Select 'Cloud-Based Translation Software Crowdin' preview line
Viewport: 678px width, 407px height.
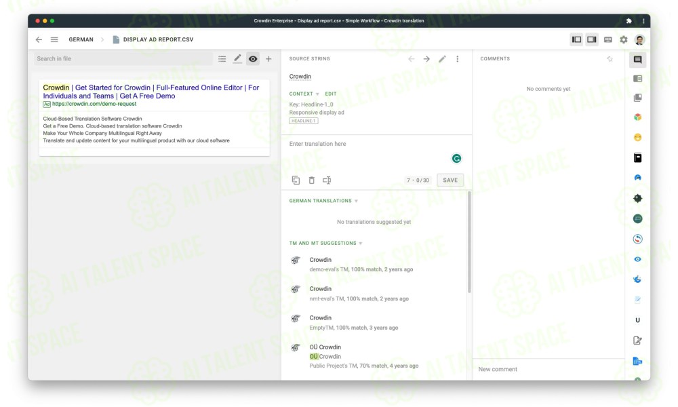(x=92, y=119)
